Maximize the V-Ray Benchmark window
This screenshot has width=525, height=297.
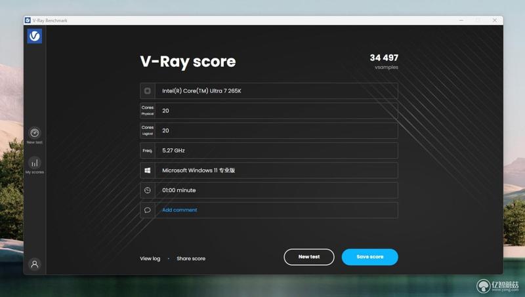[x=478, y=20]
